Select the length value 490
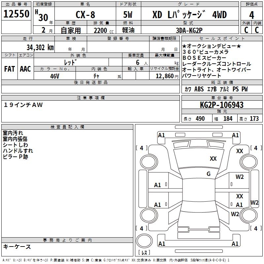Image resolution: width=264 pixels, height=264 pixels. 200,118
